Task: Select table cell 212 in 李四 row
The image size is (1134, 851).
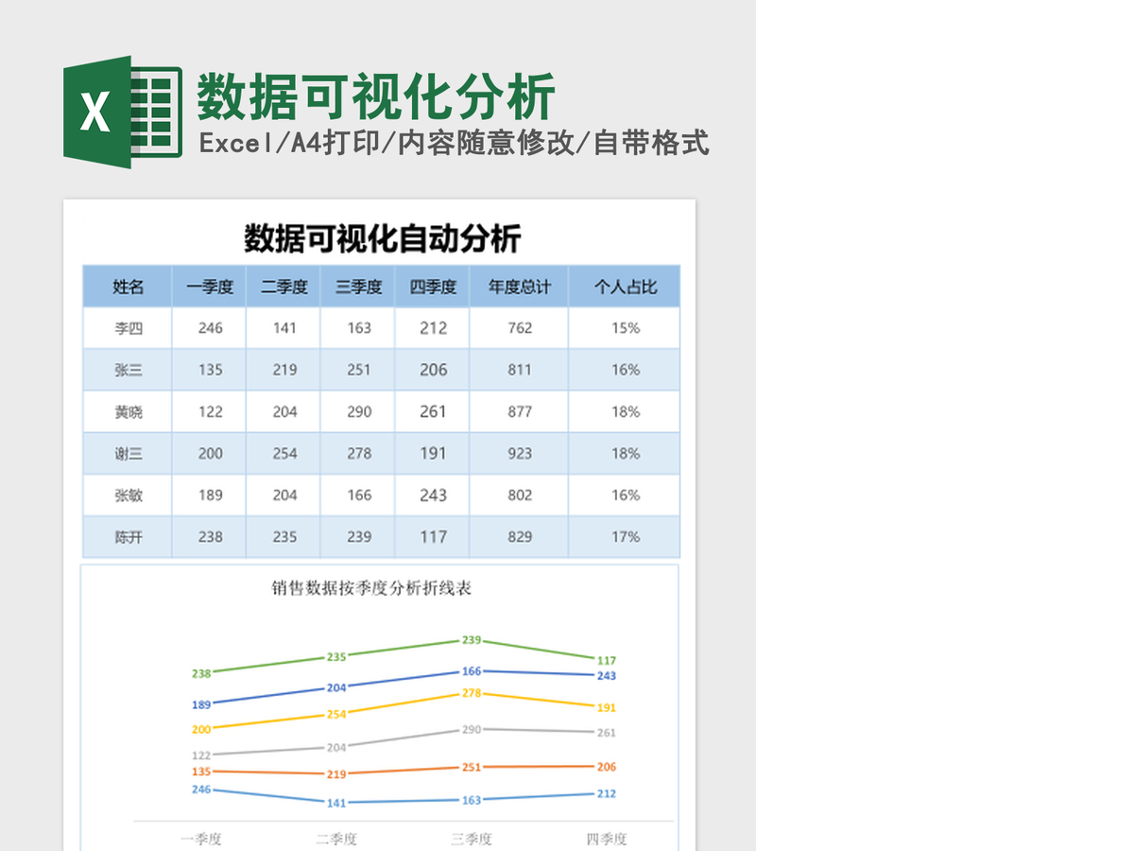Action: click(433, 328)
